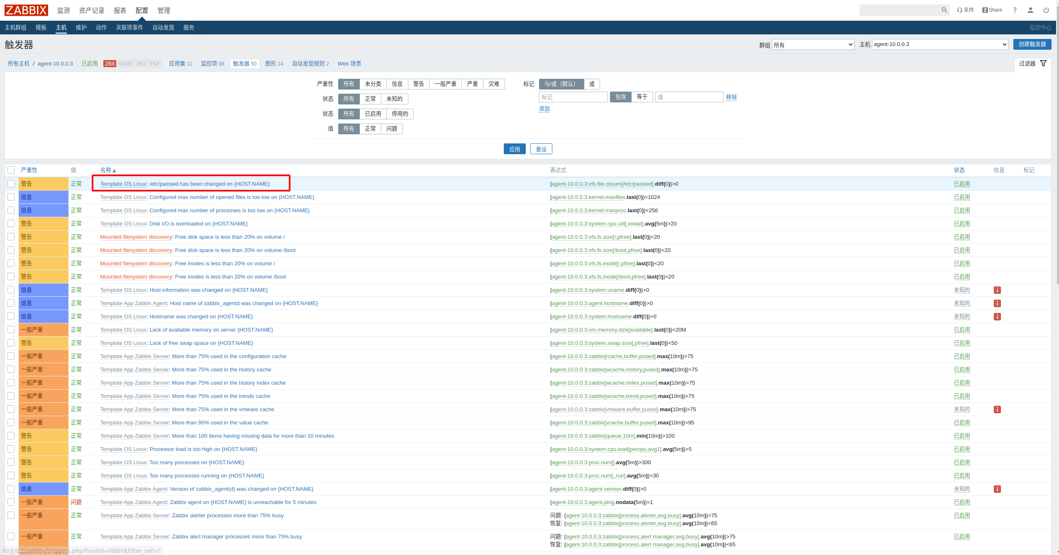Viewport: 1059px width, 555px height.
Task: Click the 标记 tag name input
Action: coord(573,97)
